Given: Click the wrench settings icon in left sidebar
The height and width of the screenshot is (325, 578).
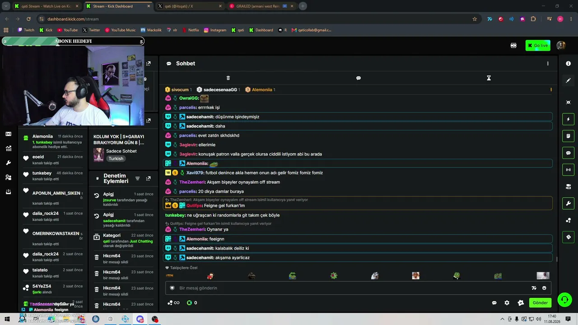Looking at the screenshot, I should click(x=8, y=163).
